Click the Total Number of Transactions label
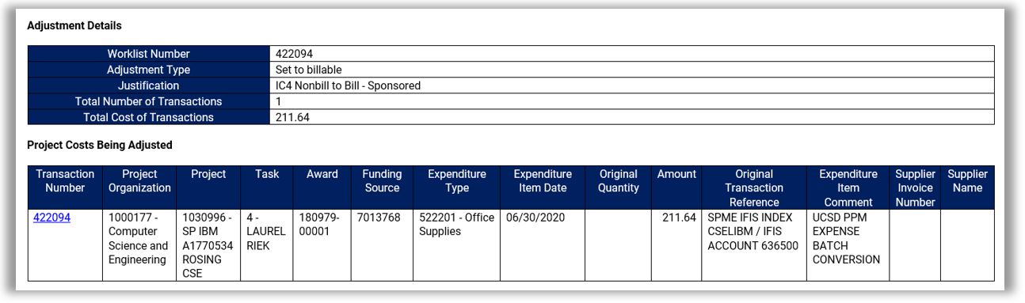 [149, 101]
